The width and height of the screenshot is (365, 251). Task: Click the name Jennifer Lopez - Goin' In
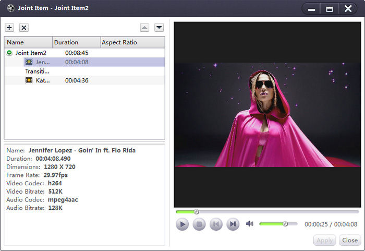[82, 150]
